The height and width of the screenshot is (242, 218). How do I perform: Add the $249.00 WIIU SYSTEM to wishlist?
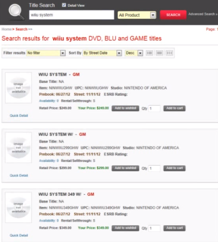(x=125, y=108)
